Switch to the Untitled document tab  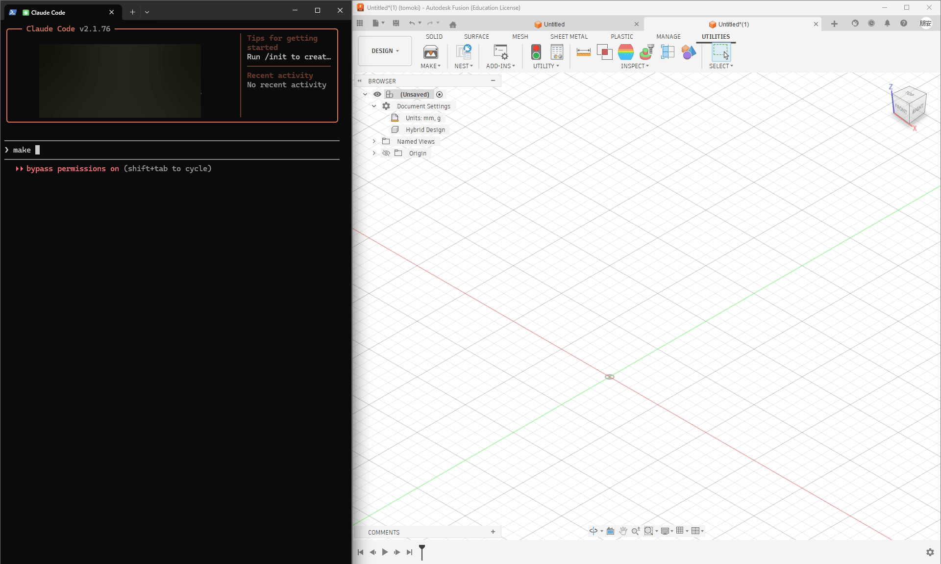pos(554,24)
